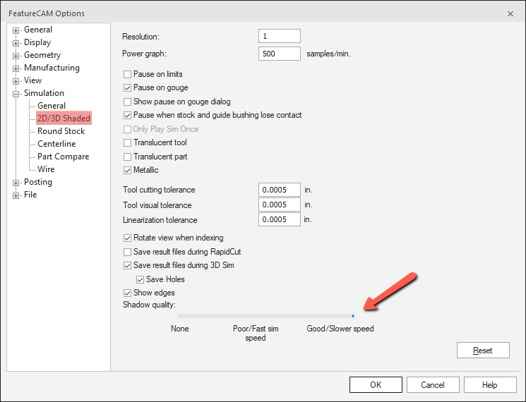526x402 pixels.
Task: Click the Power graph samples field
Action: coord(280,54)
